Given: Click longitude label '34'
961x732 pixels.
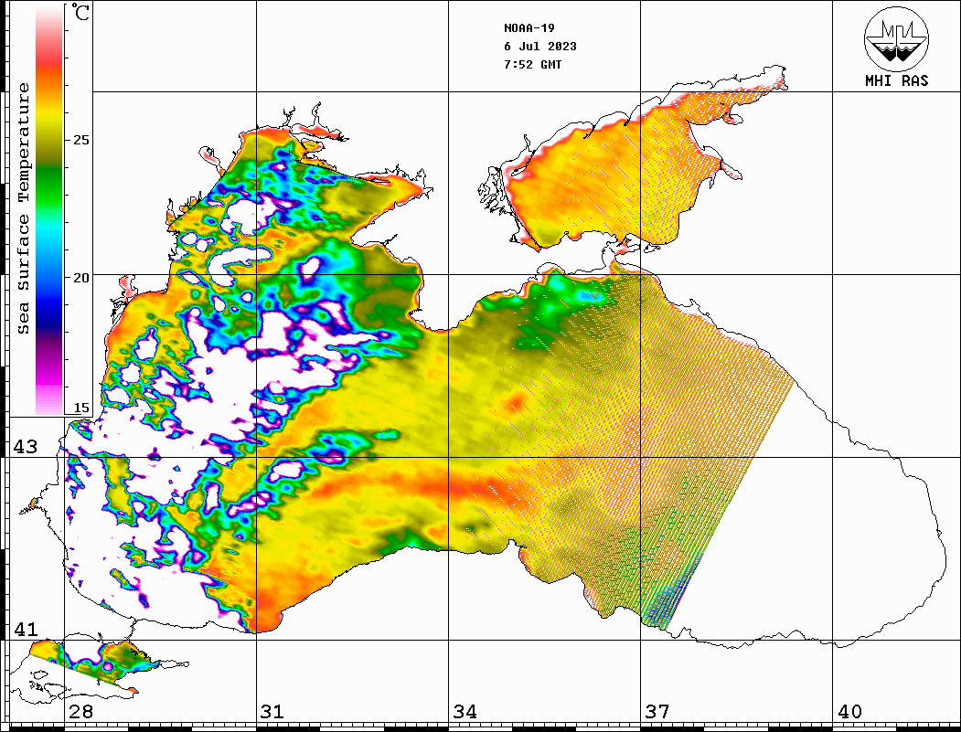Looking at the screenshot, I should [x=465, y=712].
